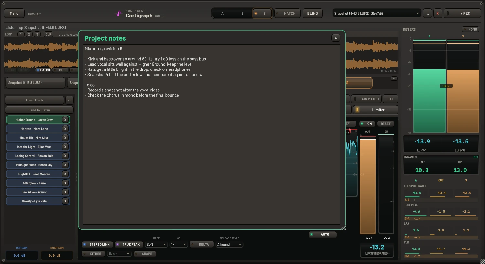Select loop slot 2

(x=29, y=34)
